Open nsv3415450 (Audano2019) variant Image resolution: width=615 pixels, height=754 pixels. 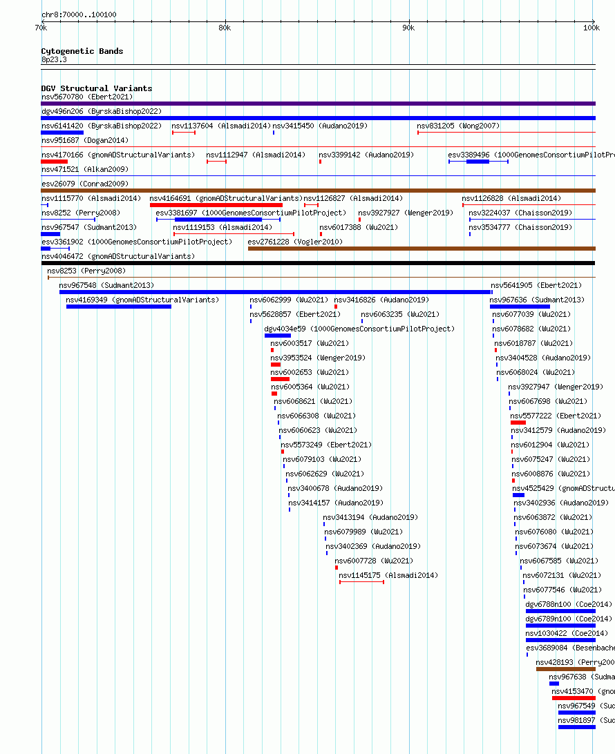[x=320, y=126]
